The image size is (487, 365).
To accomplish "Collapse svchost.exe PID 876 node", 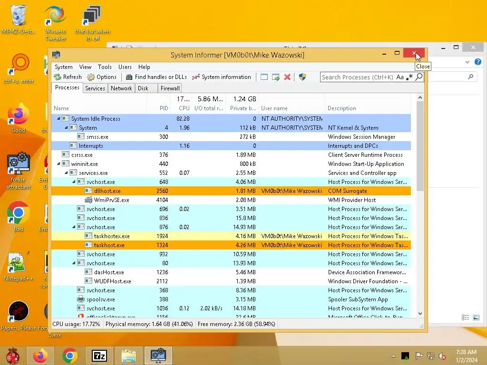I will (74, 227).
